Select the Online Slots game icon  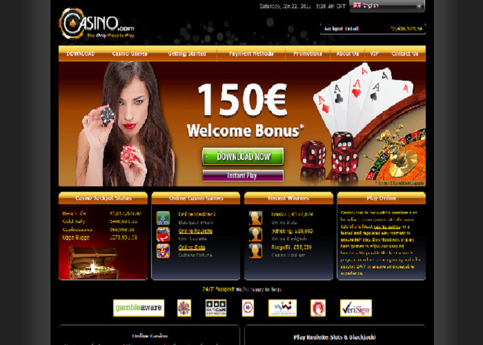163,250
